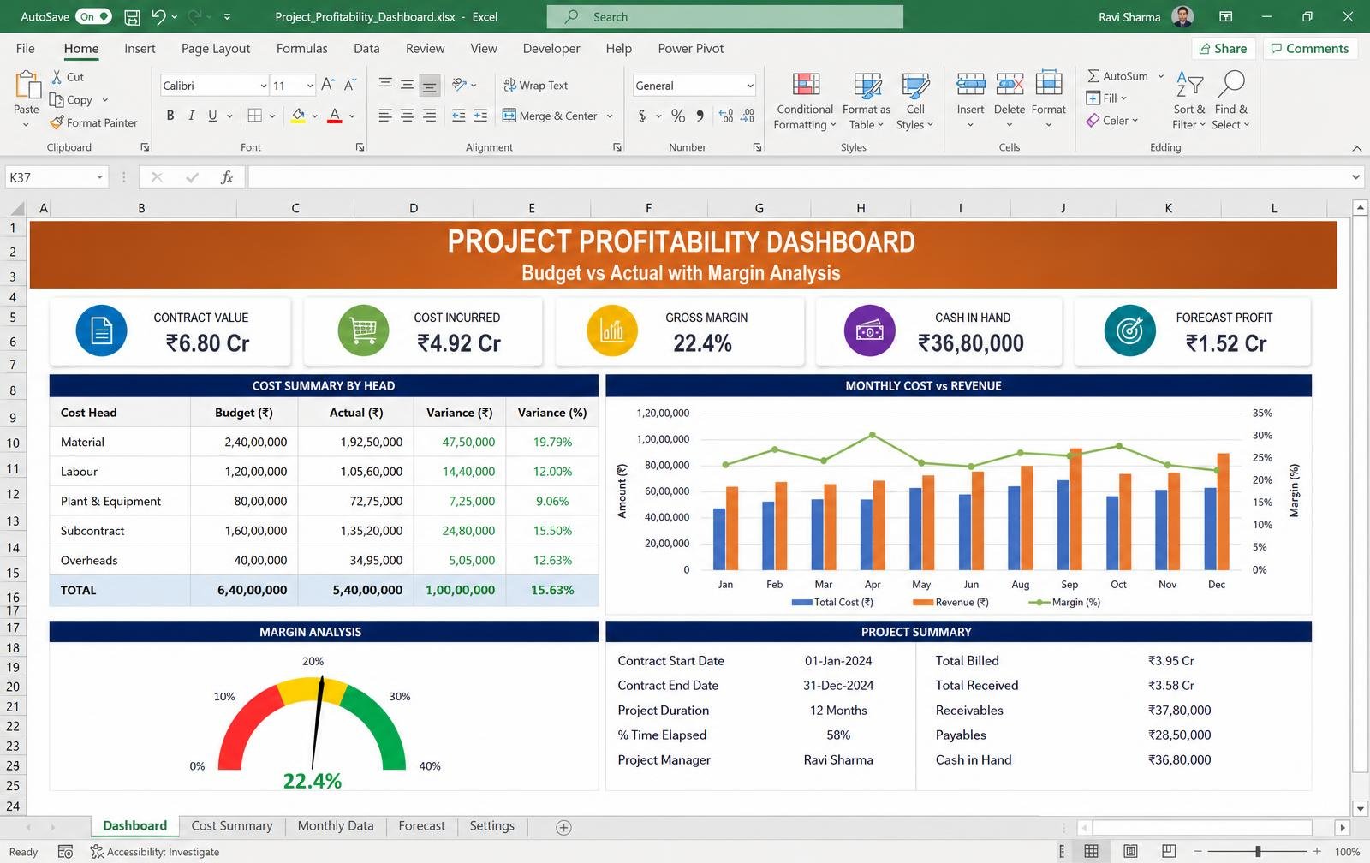Viewport: 1370px width, 863px height.
Task: Expand Merge & Center options arrow
Action: point(610,116)
